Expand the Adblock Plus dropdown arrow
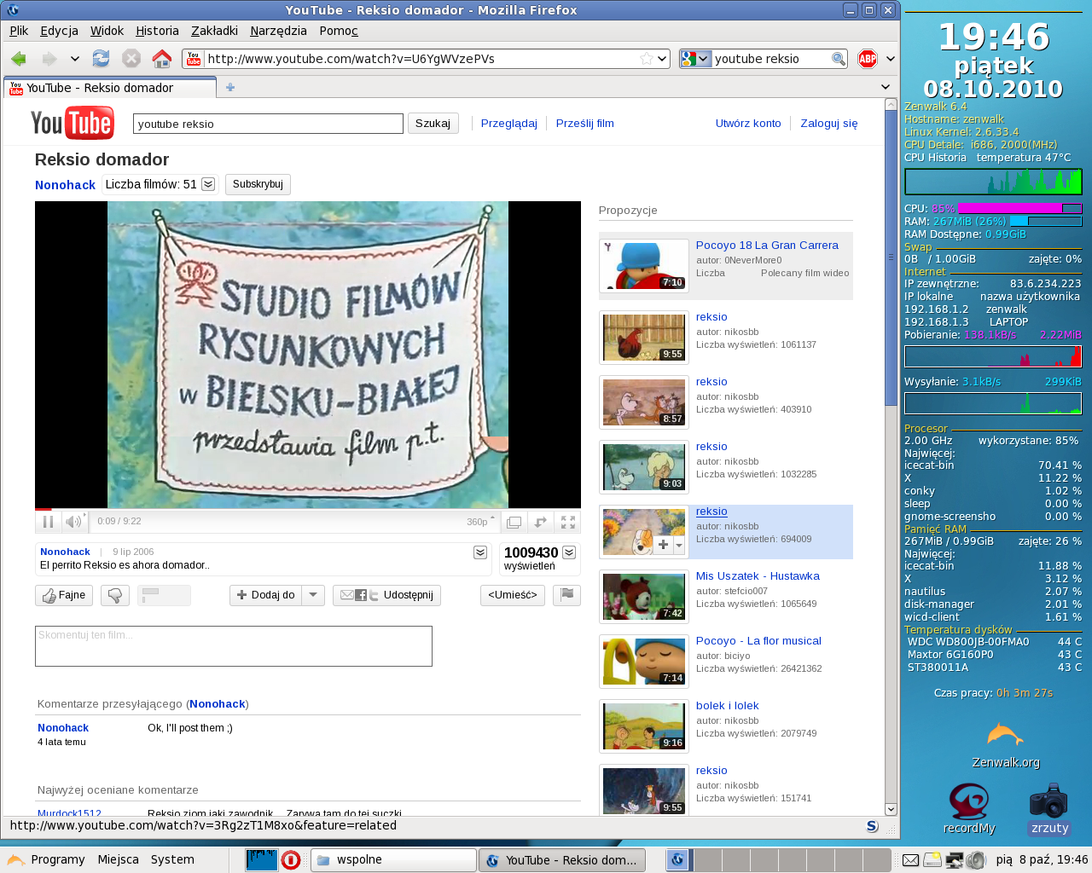The width and height of the screenshot is (1092, 873). tap(891, 59)
